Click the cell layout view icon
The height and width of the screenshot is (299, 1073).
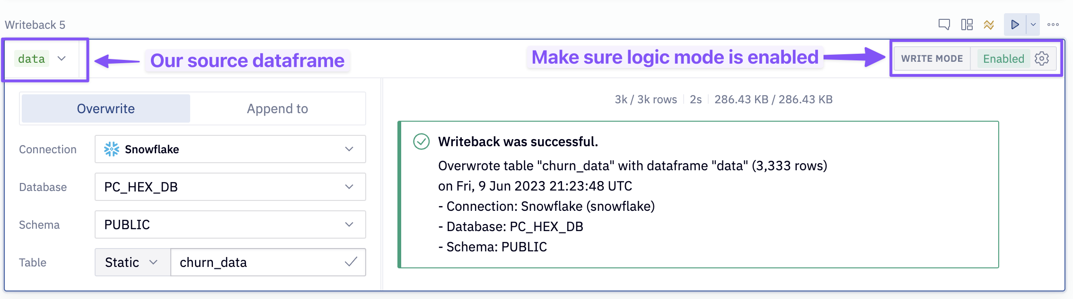(x=967, y=25)
